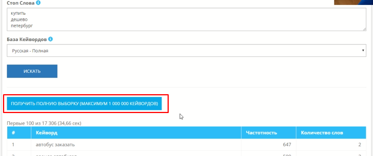Click info icon next to Стоп Слова

click(38, 3)
